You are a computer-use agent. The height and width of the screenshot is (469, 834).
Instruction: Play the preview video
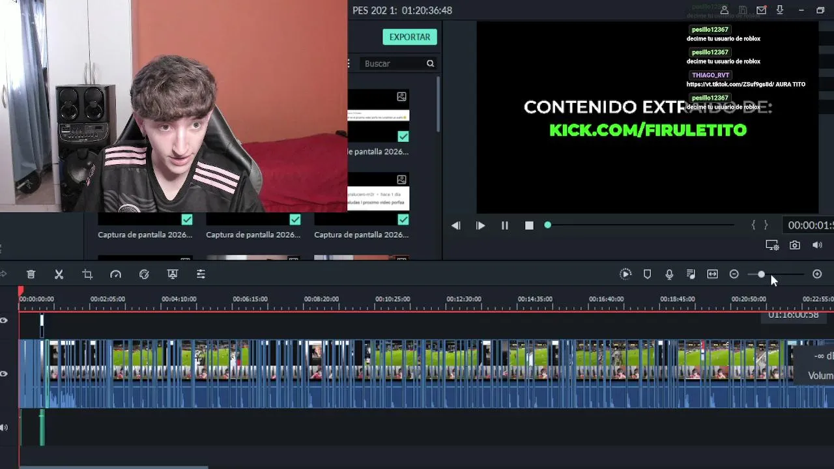[480, 225]
